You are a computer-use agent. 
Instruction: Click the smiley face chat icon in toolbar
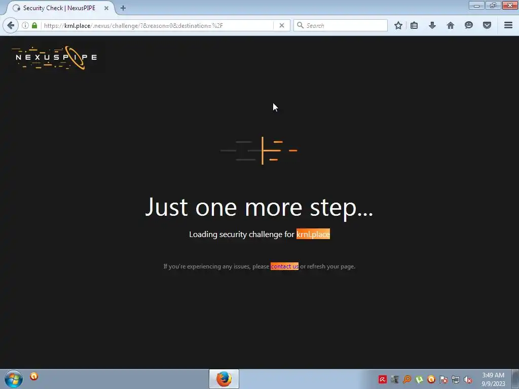tap(469, 25)
